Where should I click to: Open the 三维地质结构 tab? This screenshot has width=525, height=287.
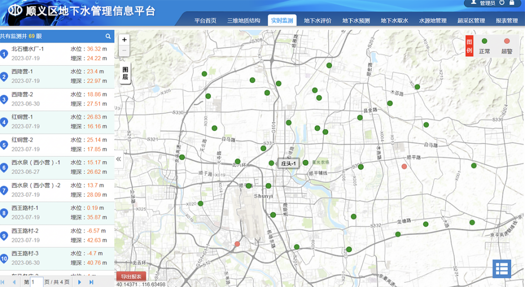point(244,21)
